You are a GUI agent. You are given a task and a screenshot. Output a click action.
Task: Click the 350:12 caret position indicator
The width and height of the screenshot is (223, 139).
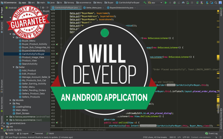click(x=172, y=137)
